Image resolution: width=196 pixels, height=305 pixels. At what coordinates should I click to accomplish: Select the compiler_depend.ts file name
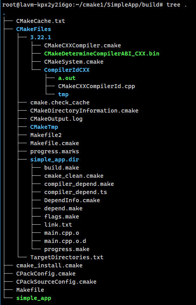click(76, 192)
